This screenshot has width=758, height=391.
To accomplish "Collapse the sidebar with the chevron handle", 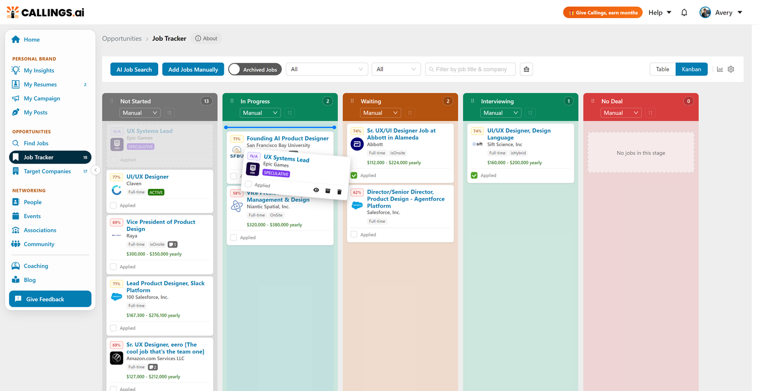I will pos(96,170).
